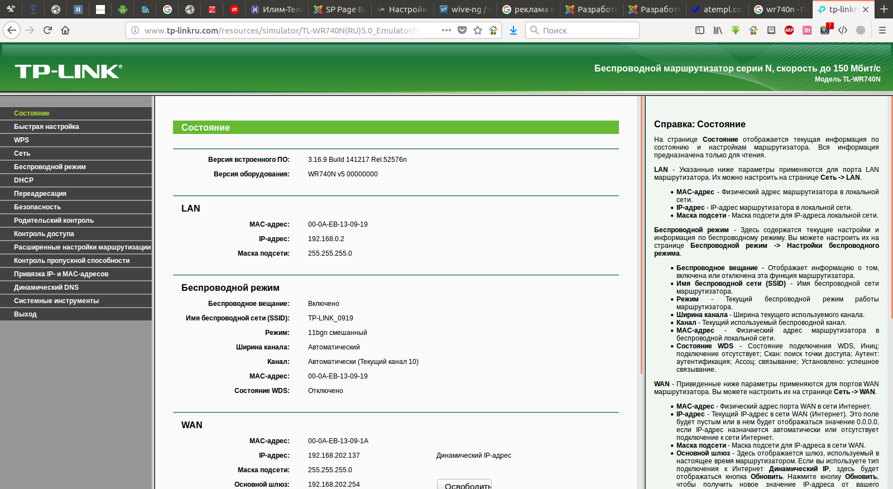Switch to the pinned Android tab

tap(123, 9)
